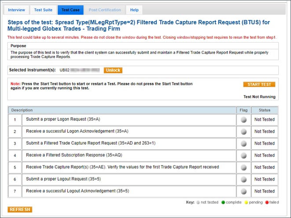
Task: Click flag icon for step 6 Logout Request
Action: click(x=243, y=179)
